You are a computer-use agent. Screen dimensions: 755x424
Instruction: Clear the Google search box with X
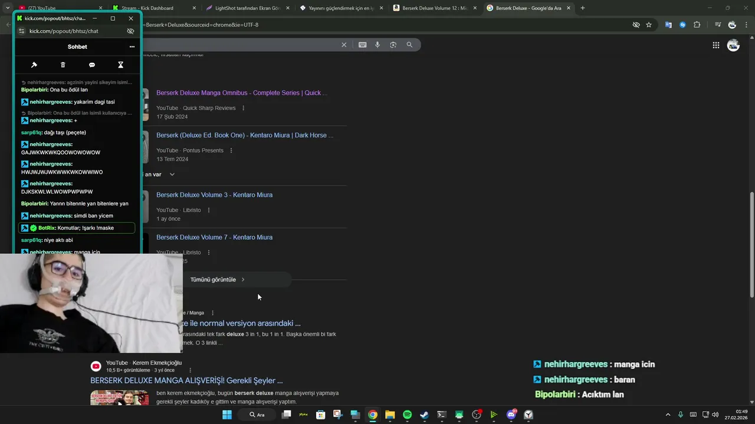tap(344, 45)
